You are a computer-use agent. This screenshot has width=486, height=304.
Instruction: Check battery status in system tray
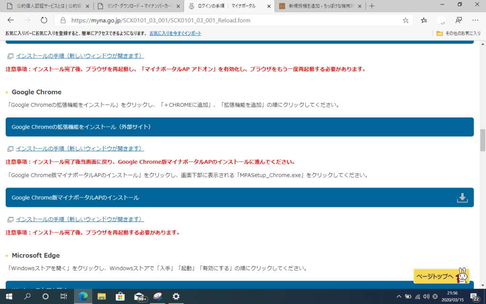point(408,296)
